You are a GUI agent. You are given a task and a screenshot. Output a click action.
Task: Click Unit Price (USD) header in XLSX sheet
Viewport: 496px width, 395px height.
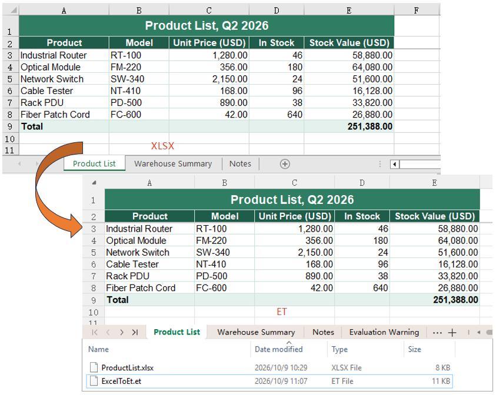pyautogui.click(x=209, y=43)
